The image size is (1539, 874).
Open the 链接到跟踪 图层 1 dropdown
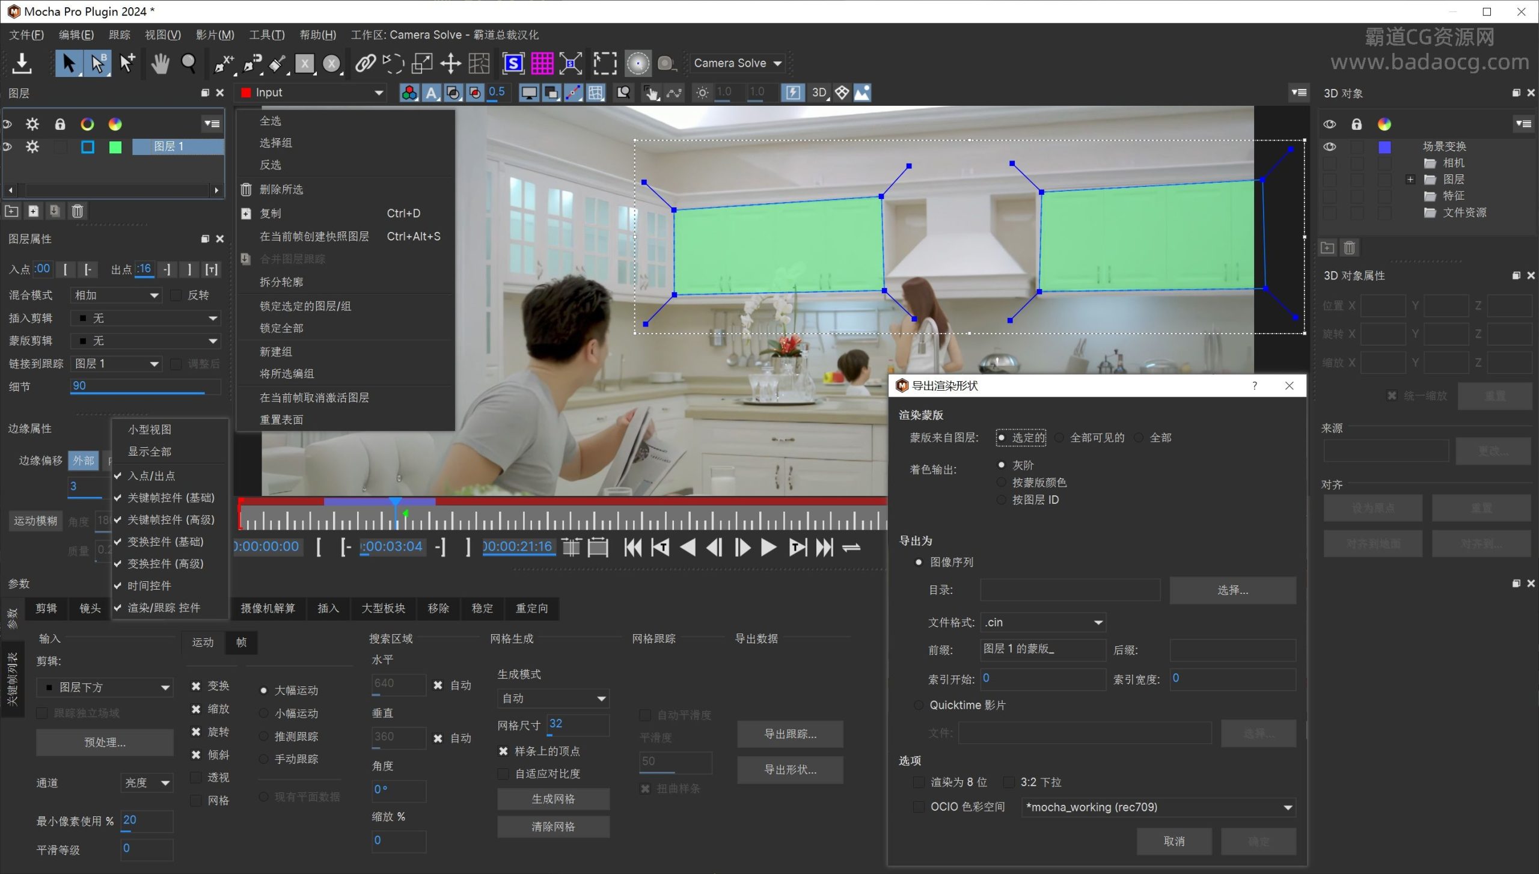tap(116, 364)
